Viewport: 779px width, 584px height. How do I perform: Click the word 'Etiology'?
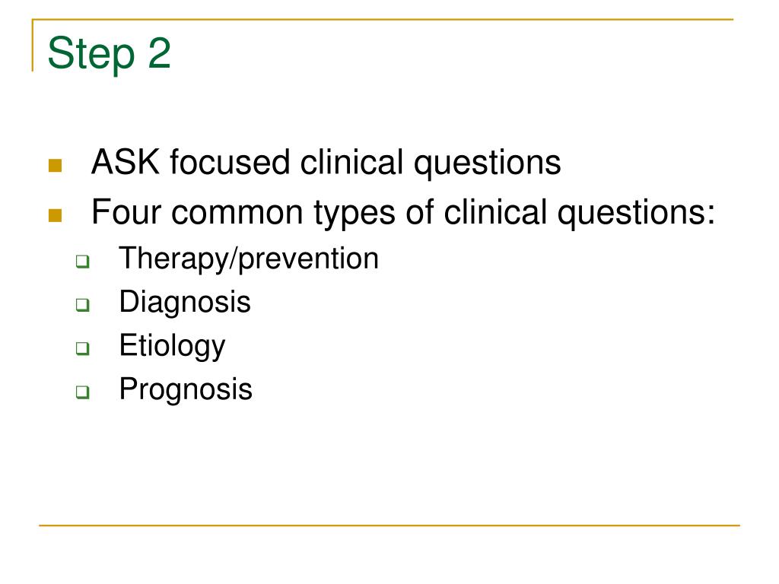pos(172,346)
